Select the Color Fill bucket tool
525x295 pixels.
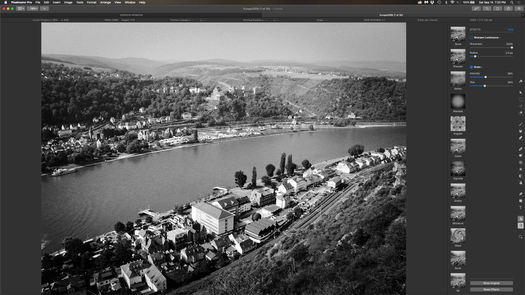521,131
